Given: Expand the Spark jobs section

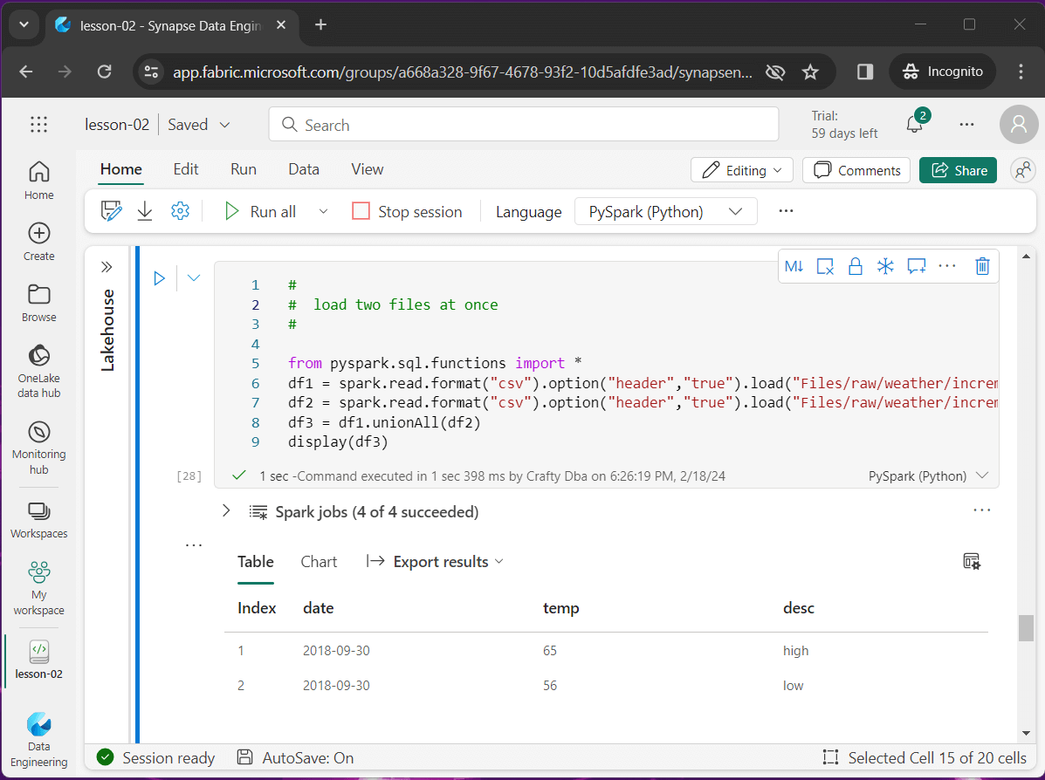Looking at the screenshot, I should tap(226, 511).
